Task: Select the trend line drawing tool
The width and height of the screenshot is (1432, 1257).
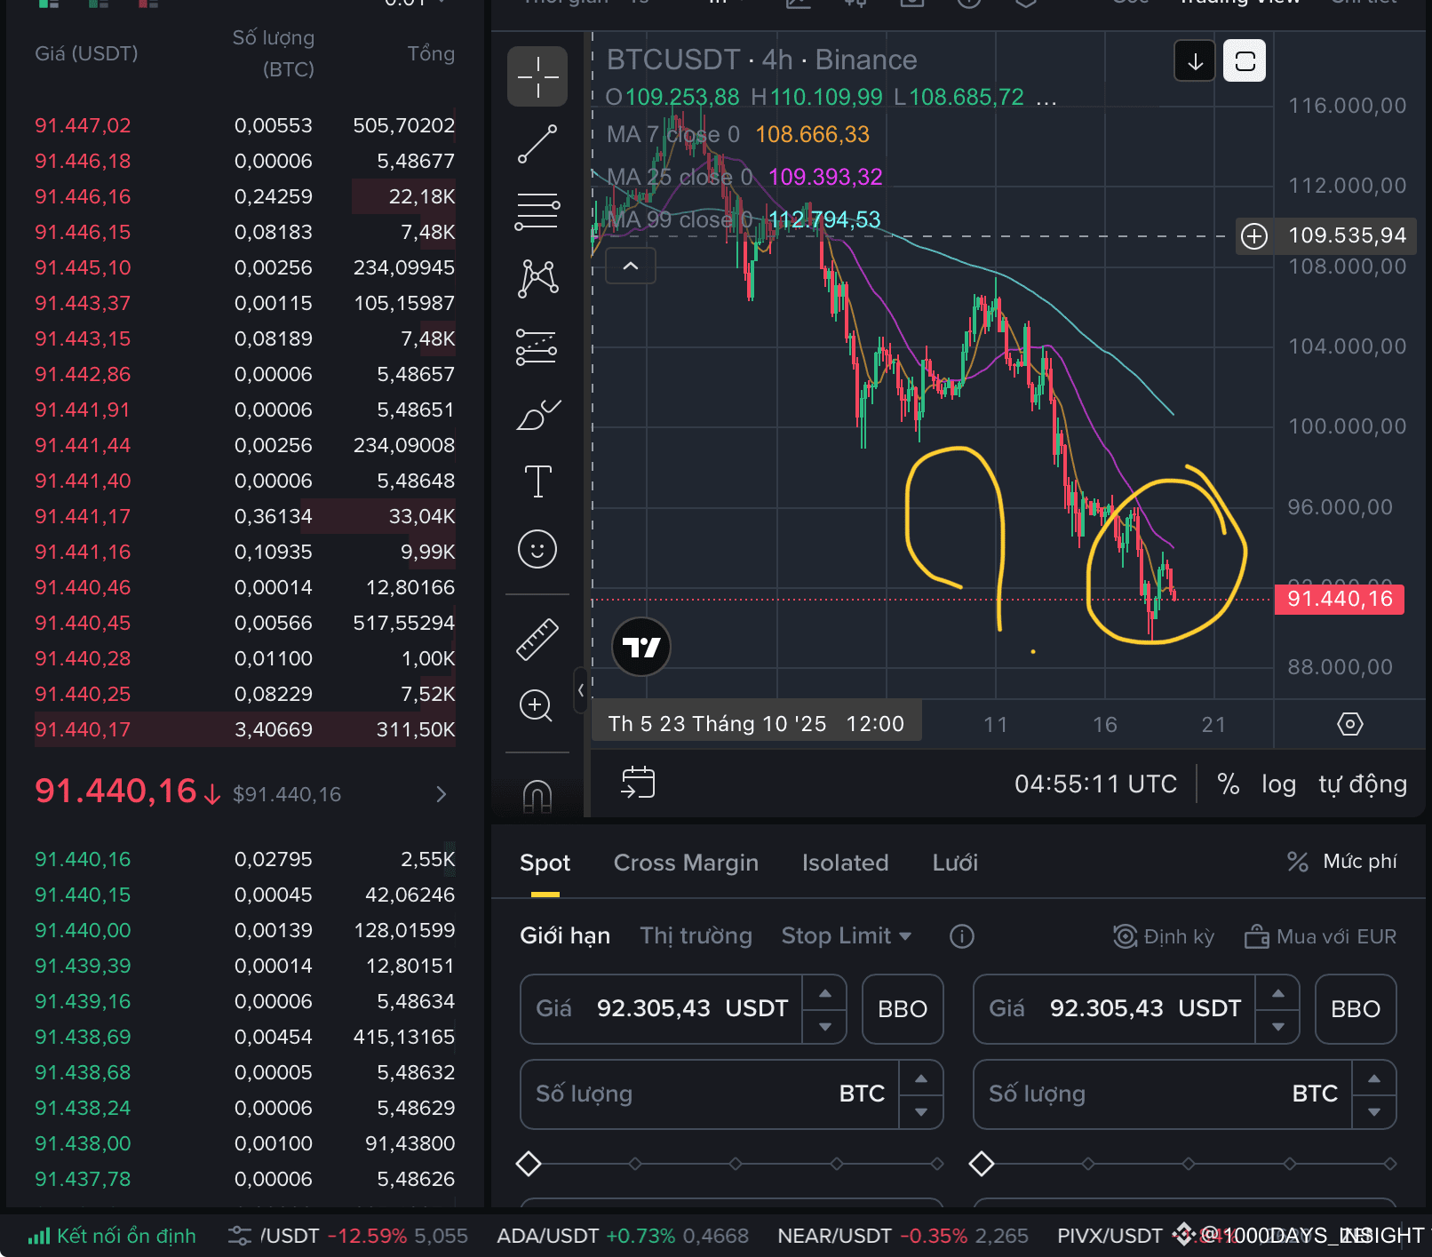Action: point(537,144)
